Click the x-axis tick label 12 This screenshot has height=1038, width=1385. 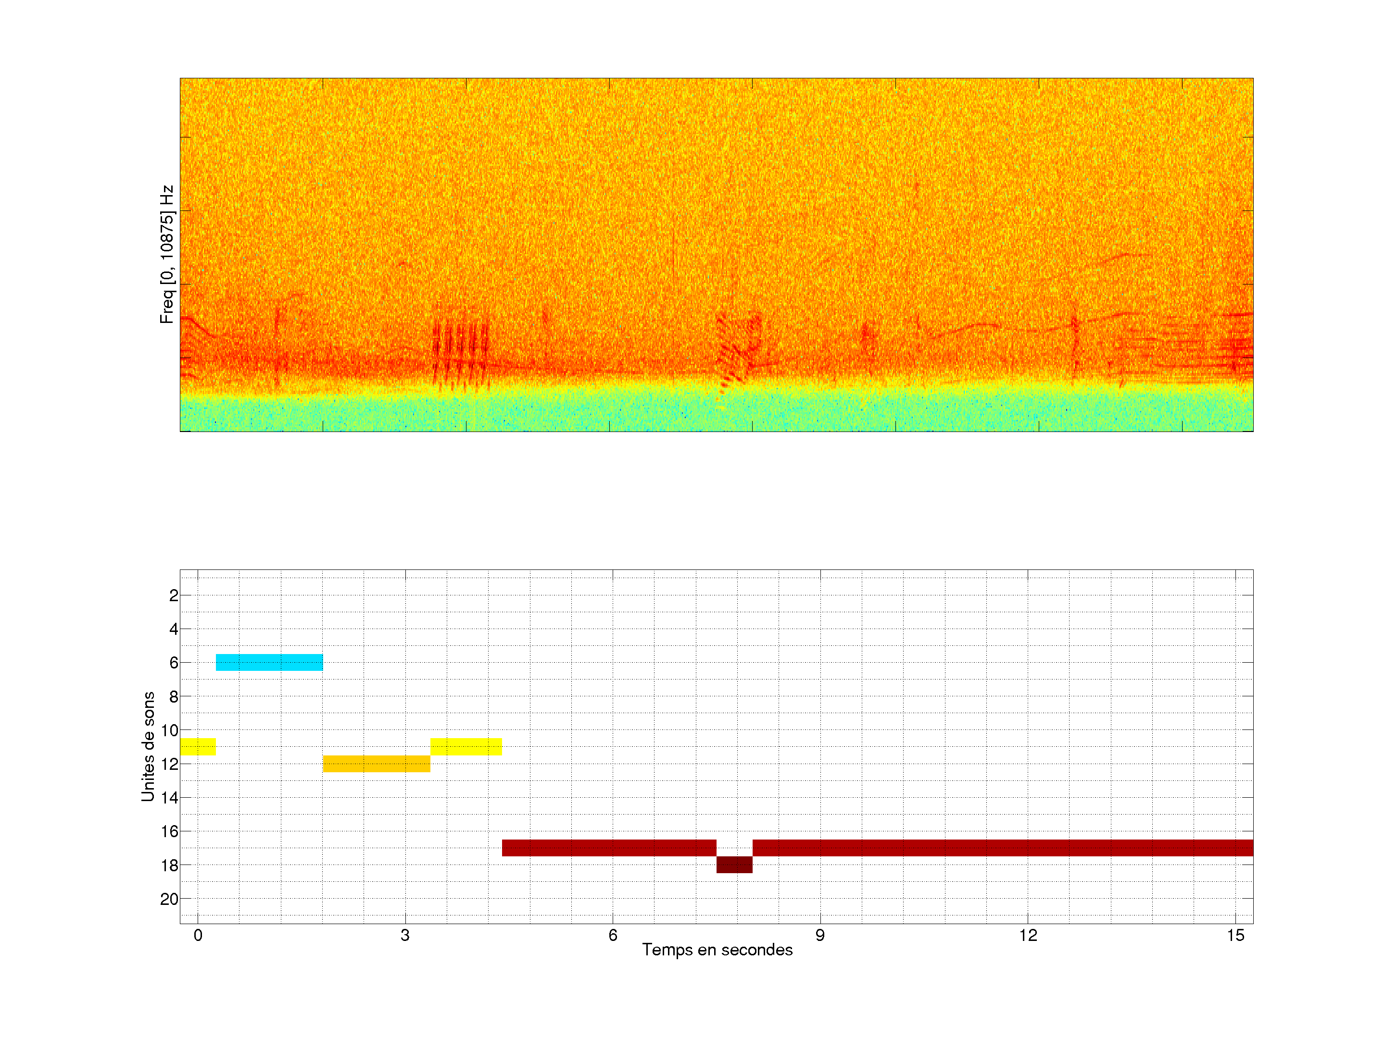pyautogui.click(x=1028, y=935)
